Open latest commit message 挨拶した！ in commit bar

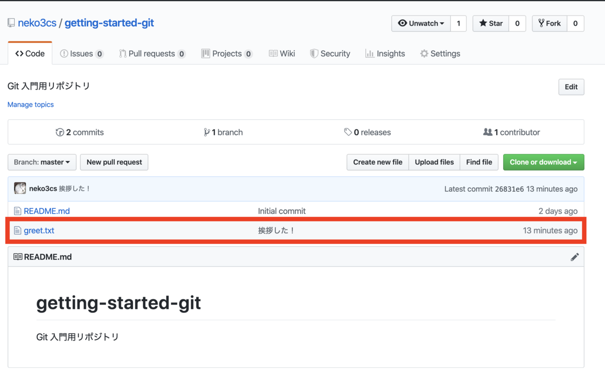[x=75, y=189]
